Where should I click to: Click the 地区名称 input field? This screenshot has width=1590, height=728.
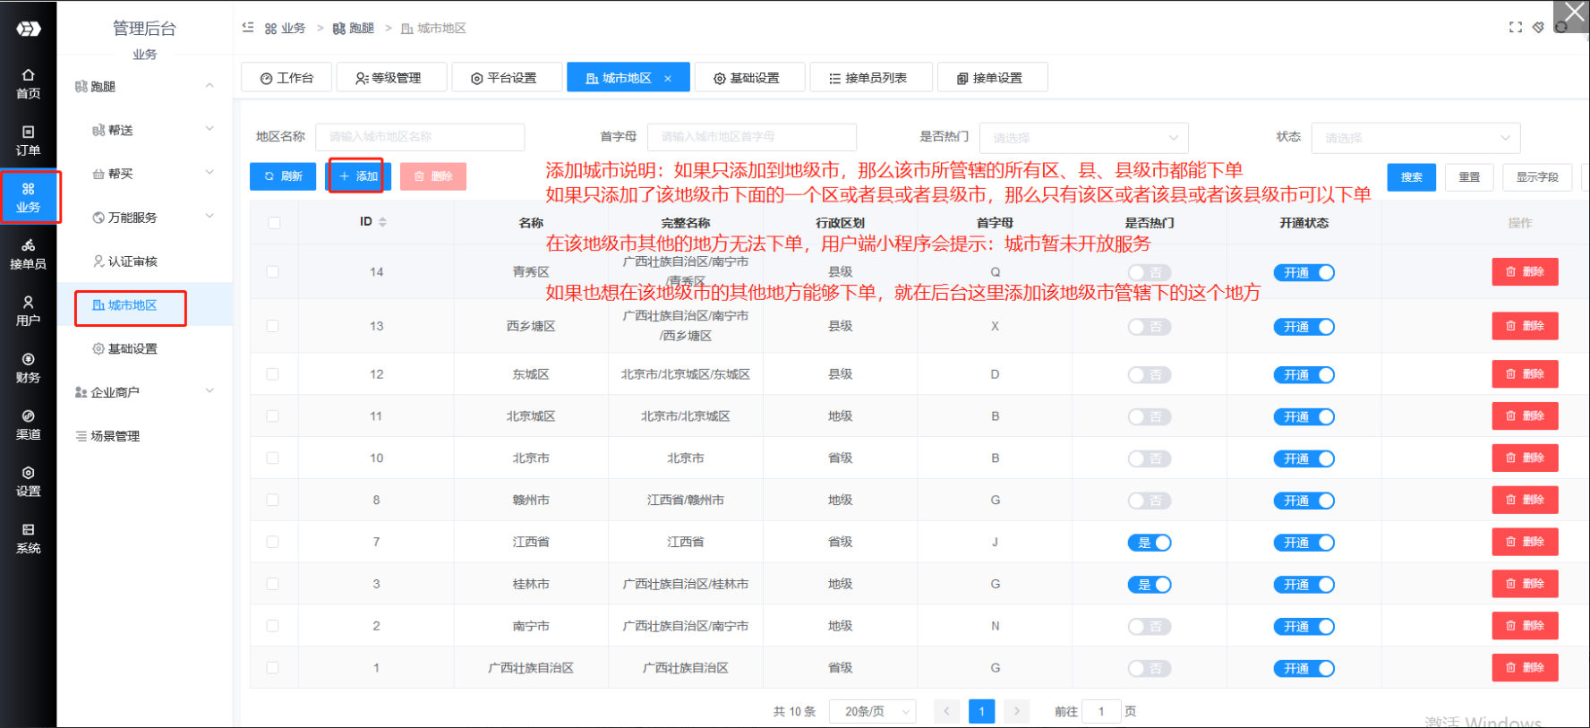click(420, 137)
